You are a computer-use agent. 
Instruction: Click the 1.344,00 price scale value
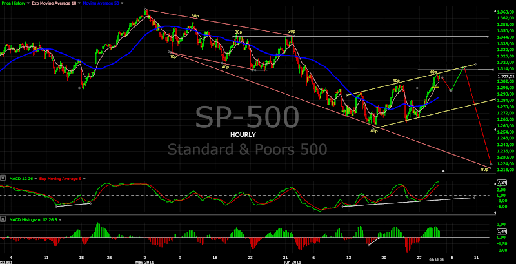point(506,37)
